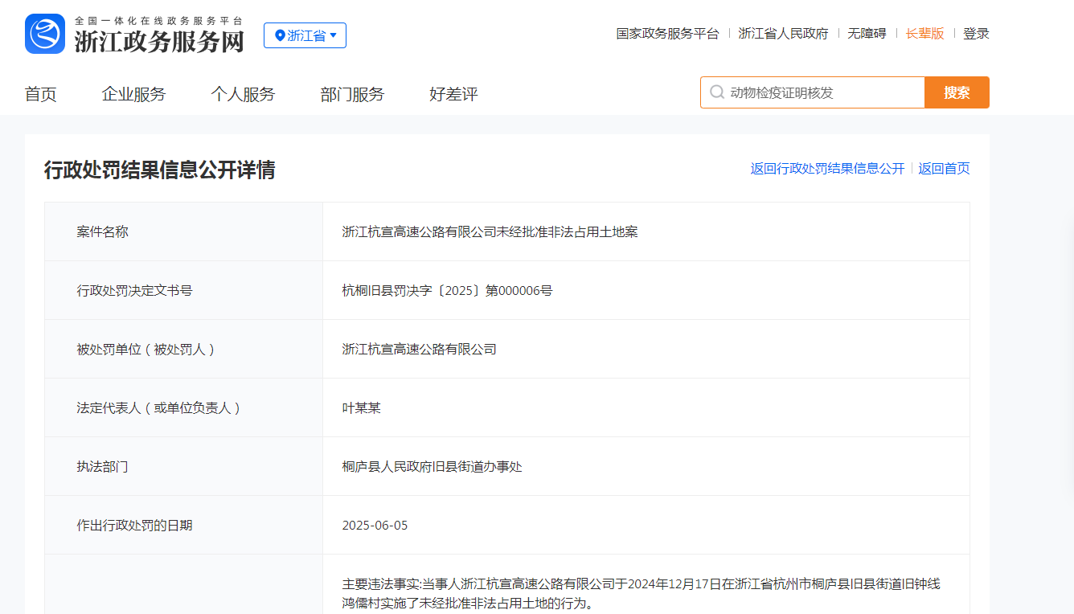The height and width of the screenshot is (614, 1074).
Task: Click the 返回首页 link
Action: coord(944,169)
